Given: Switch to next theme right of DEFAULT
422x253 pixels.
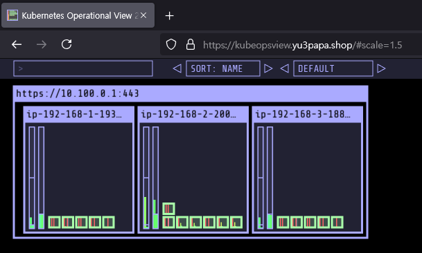Looking at the screenshot, I should 381,68.
